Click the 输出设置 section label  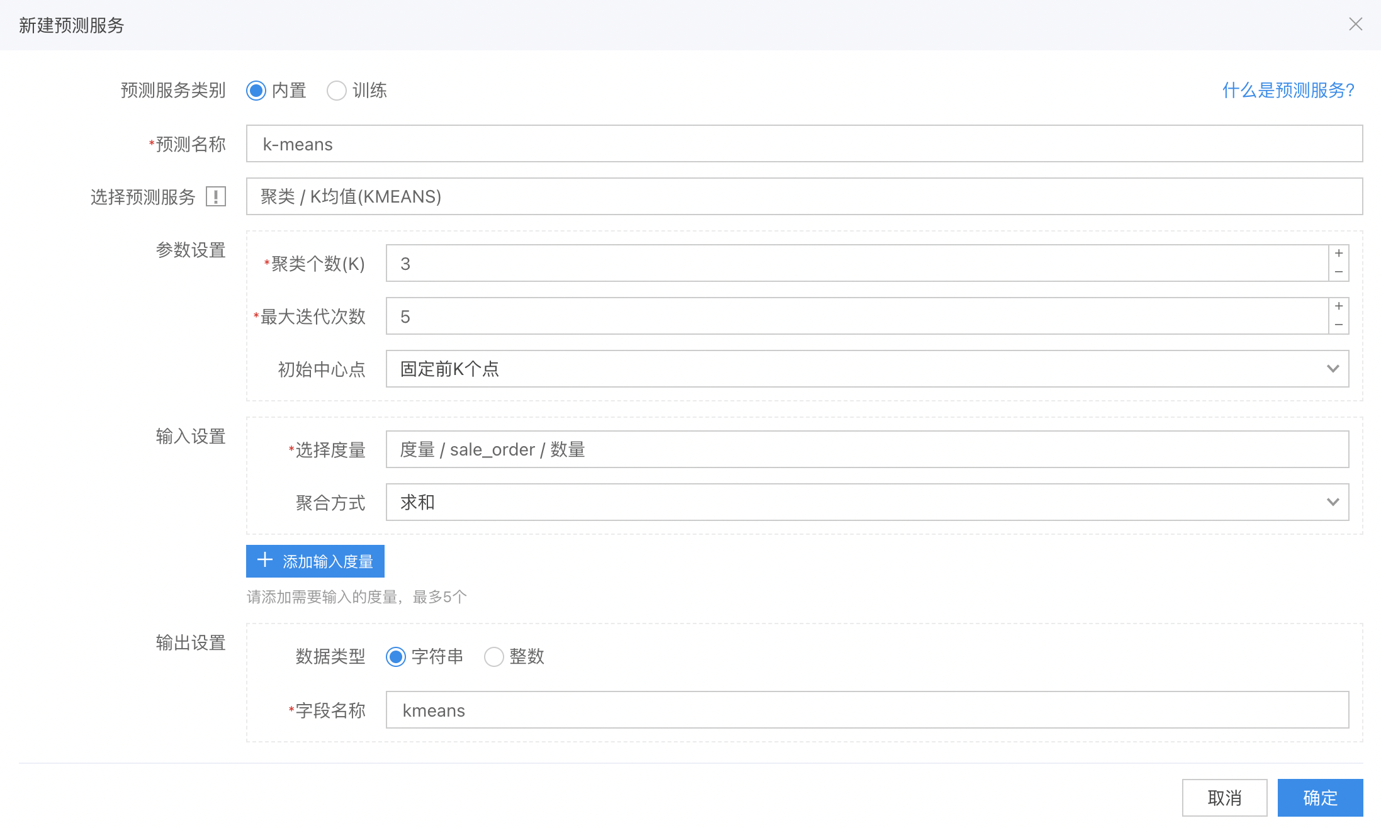[191, 642]
